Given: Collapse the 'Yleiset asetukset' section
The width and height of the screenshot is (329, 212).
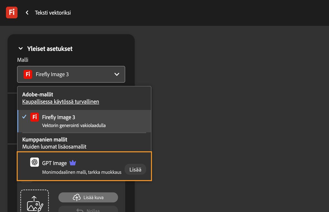Looking at the screenshot, I should click(x=21, y=49).
